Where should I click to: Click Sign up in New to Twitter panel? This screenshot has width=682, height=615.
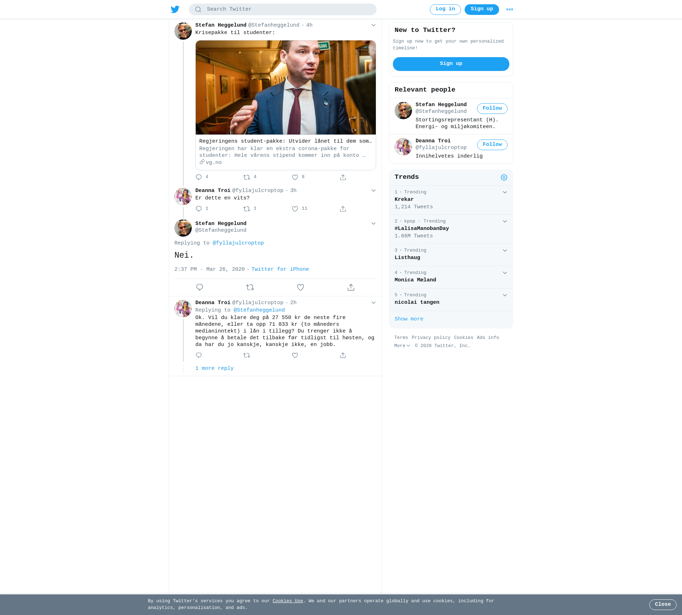point(451,64)
